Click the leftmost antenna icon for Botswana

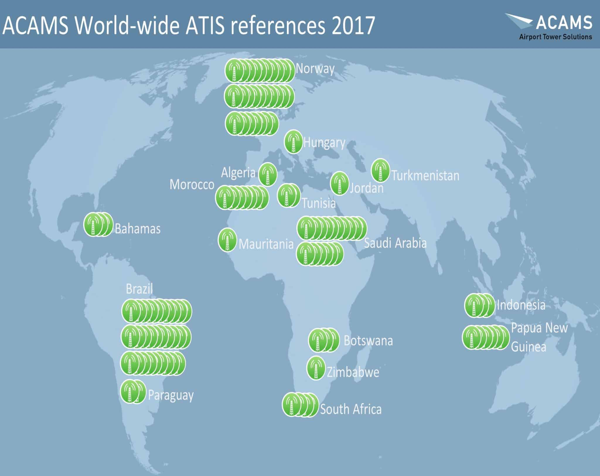click(318, 340)
